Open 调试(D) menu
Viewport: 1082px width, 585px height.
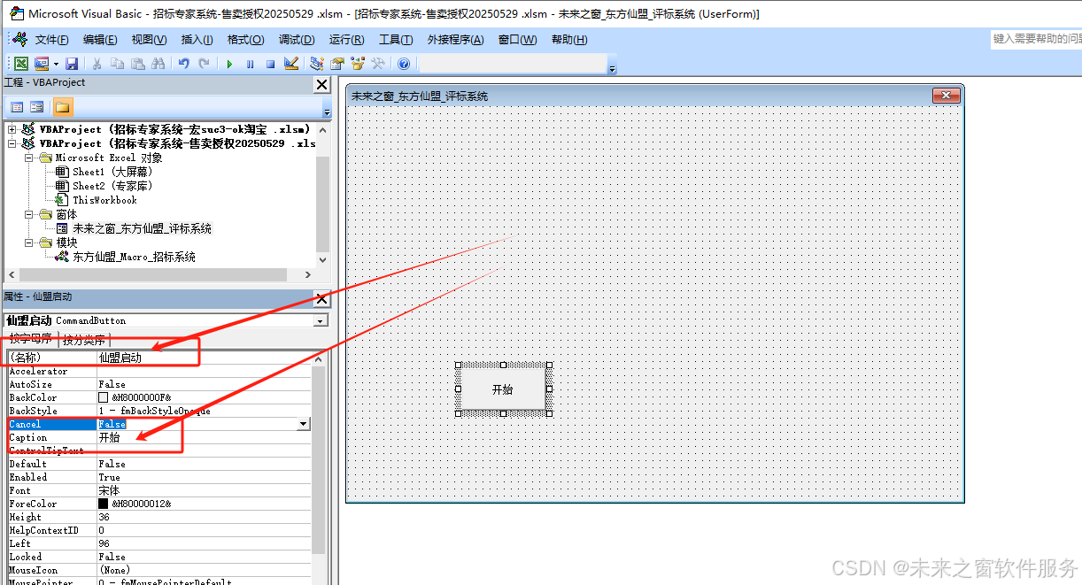click(297, 40)
